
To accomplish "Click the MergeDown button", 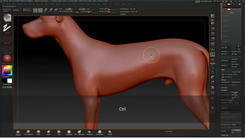I will click(x=225, y=82).
